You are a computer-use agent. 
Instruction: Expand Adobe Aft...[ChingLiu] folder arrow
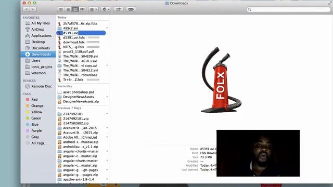pyautogui.click(x=107, y=137)
